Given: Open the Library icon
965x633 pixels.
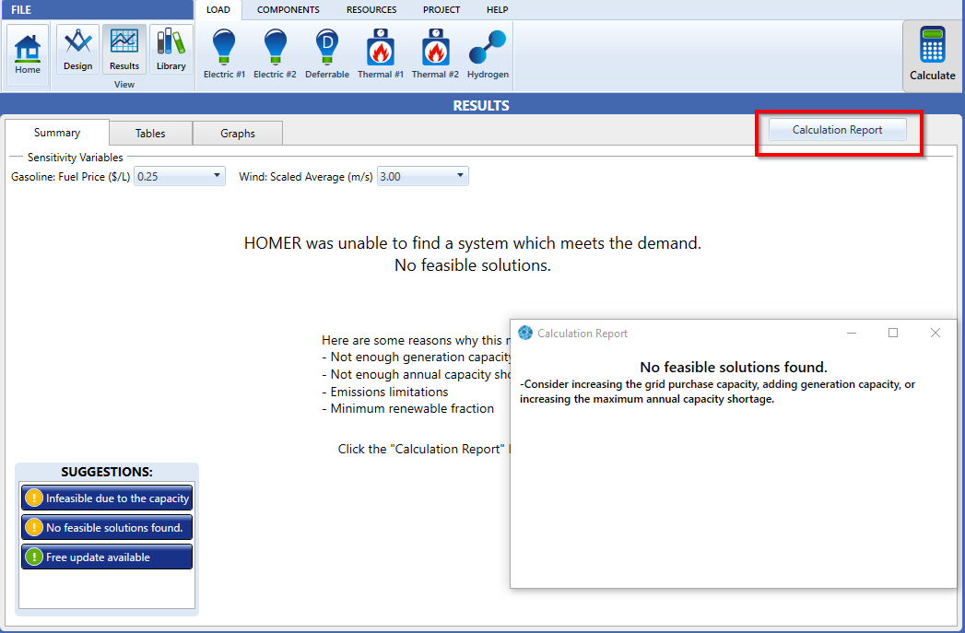Looking at the screenshot, I should [x=171, y=50].
